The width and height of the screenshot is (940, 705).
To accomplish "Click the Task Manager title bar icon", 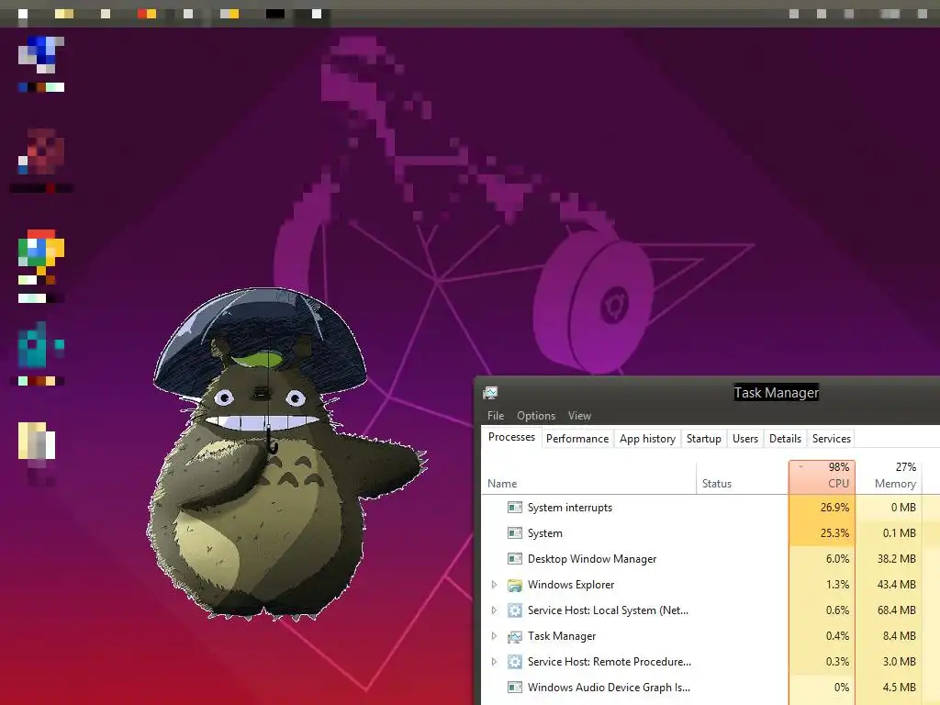I will pyautogui.click(x=490, y=393).
